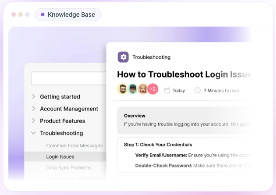The image size is (276, 195).
Task: Expand the Product Features chevron
Action: point(34,121)
